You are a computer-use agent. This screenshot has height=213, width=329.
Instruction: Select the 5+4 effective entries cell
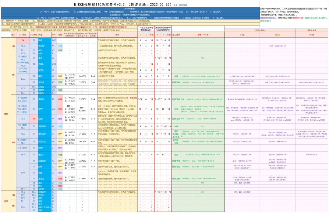point(93,82)
